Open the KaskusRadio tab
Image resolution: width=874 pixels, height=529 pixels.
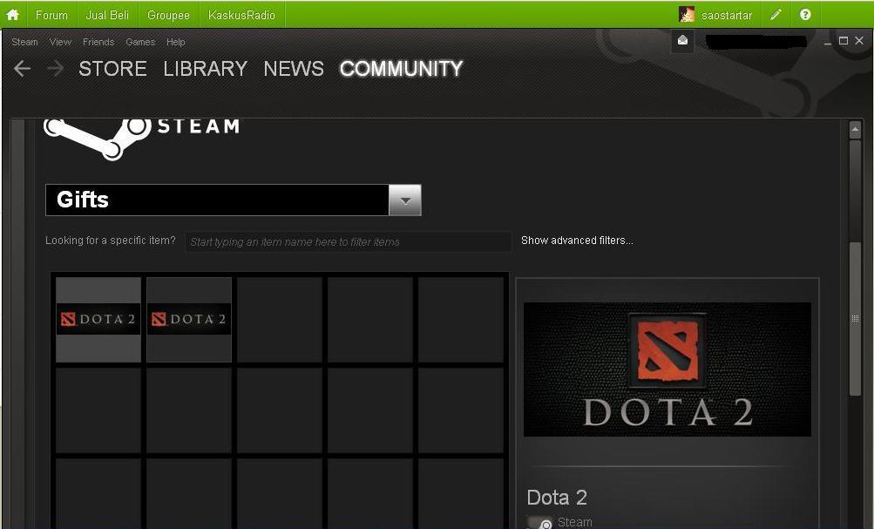click(x=241, y=15)
